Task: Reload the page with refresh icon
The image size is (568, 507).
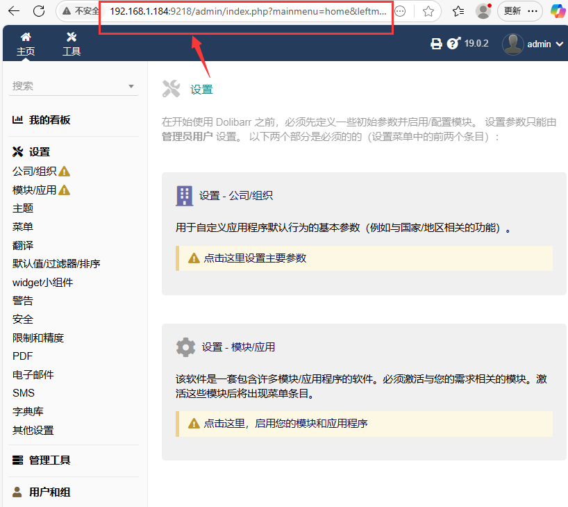Action: click(x=39, y=11)
